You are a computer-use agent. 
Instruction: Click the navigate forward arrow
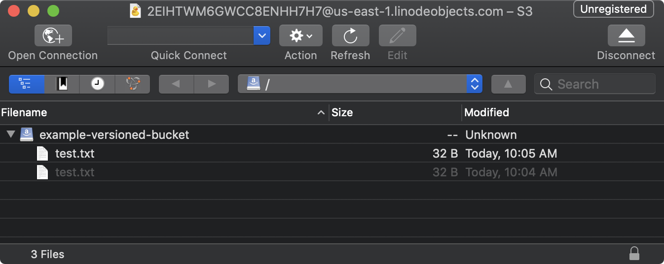click(x=212, y=84)
